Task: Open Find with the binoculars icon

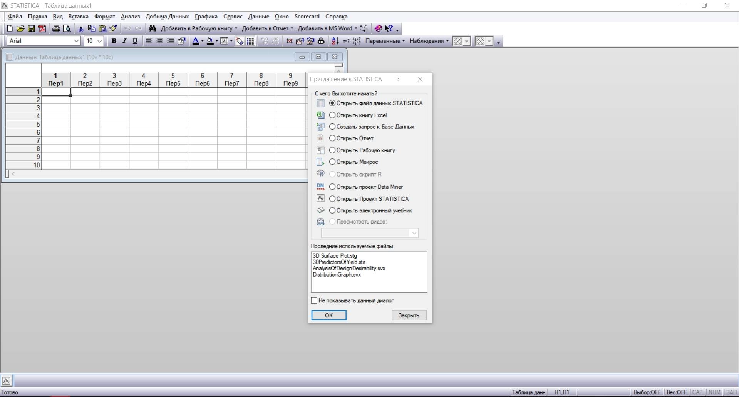Action: point(152,28)
